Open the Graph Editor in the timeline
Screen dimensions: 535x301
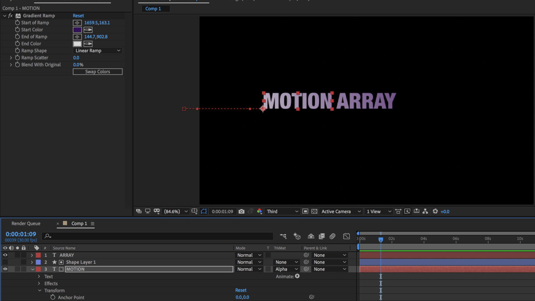[x=347, y=236]
